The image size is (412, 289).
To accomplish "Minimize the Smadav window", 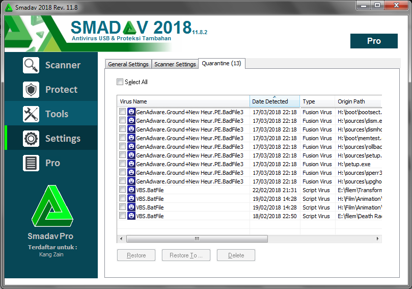I will [x=364, y=6].
